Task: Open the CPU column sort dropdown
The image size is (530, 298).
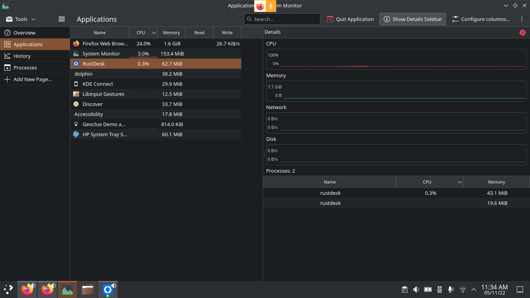Action: click(154, 32)
